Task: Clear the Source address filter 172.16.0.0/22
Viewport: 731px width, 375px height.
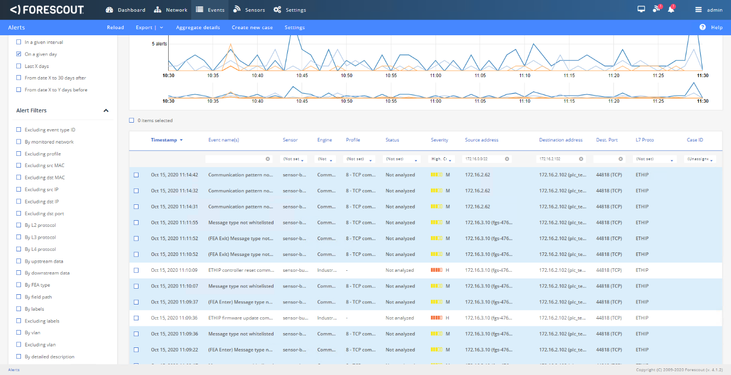Action: pyautogui.click(x=507, y=159)
